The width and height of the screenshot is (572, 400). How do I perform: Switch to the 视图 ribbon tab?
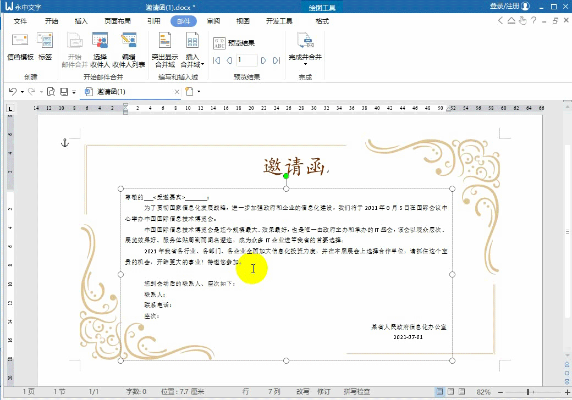[243, 21]
